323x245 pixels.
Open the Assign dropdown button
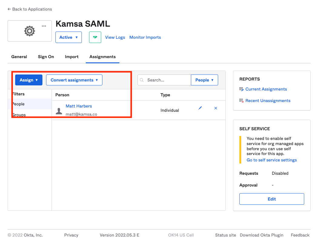coord(29,80)
